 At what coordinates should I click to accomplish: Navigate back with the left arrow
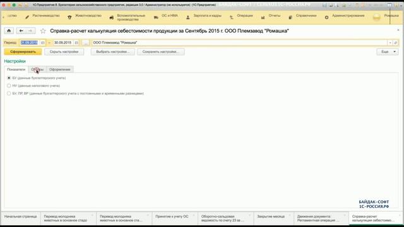[x=21, y=31]
